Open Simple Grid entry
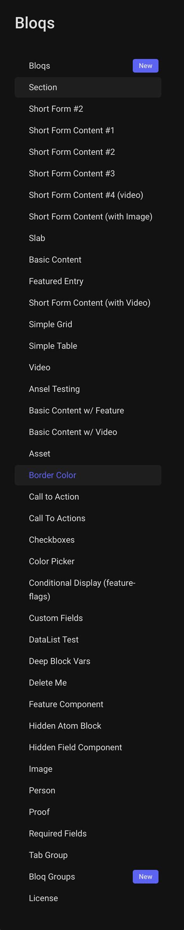 click(88, 324)
